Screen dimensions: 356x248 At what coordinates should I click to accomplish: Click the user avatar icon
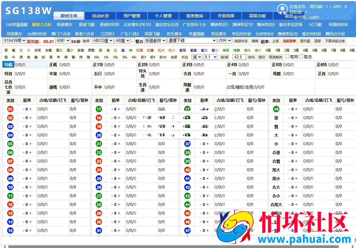[282, 10]
